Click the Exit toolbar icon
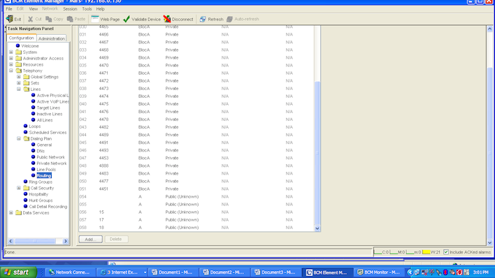Screen dimensions: 495x278 (10, 19)
